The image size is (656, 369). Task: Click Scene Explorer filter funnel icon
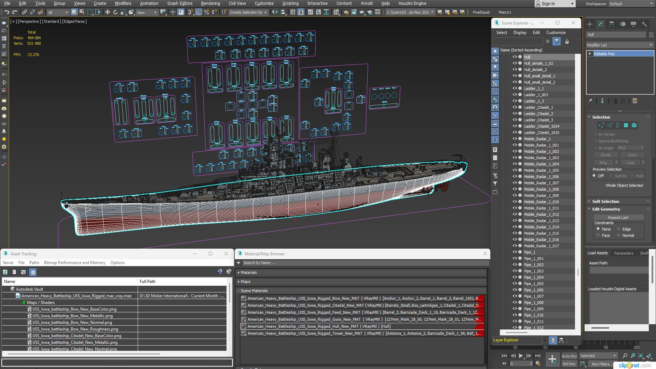(x=557, y=41)
